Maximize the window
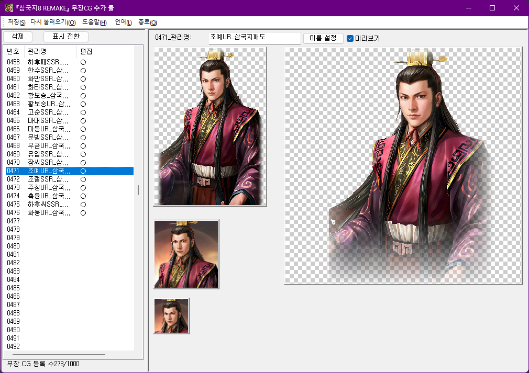The height and width of the screenshot is (373, 529). (x=492, y=8)
